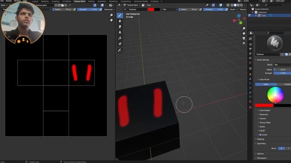Open the Brush popover in viewport header
The image size is (291, 163).
[x=233, y=10]
